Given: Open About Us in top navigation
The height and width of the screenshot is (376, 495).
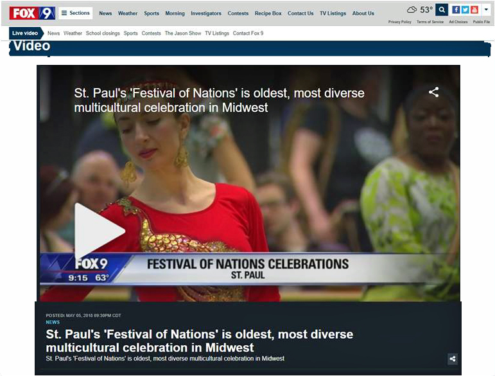Looking at the screenshot, I should pos(363,13).
